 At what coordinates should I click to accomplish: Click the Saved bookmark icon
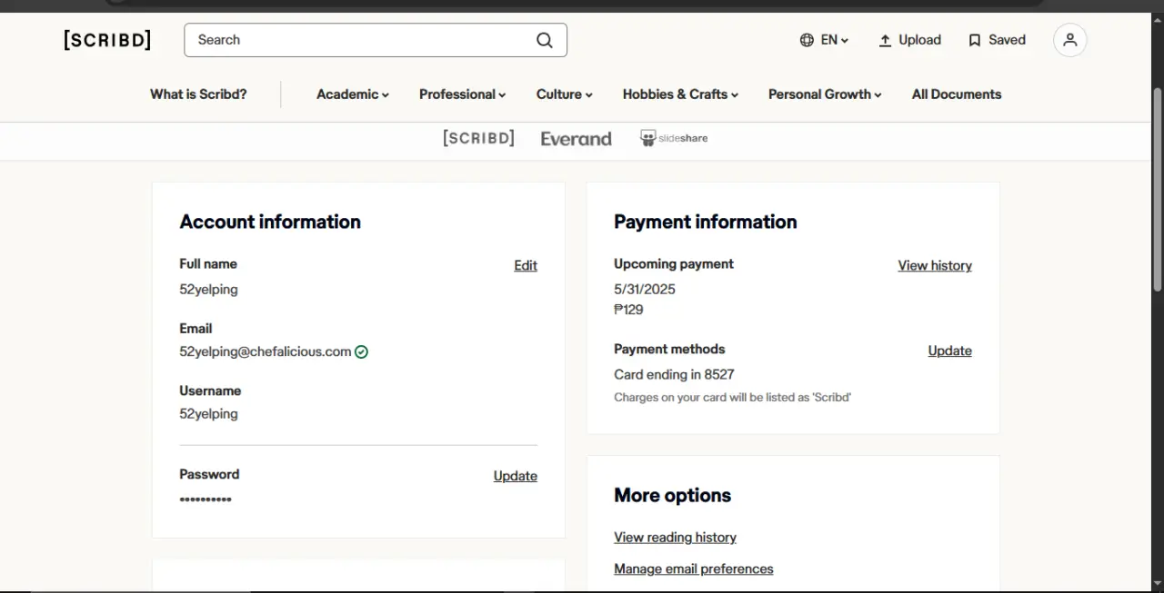click(x=975, y=40)
